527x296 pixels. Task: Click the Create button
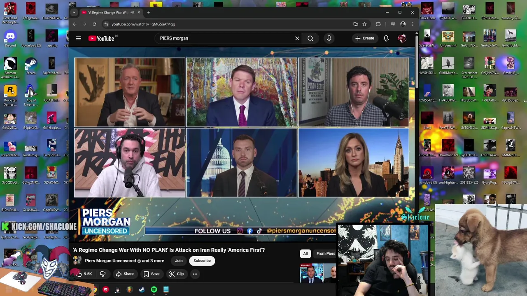365,38
